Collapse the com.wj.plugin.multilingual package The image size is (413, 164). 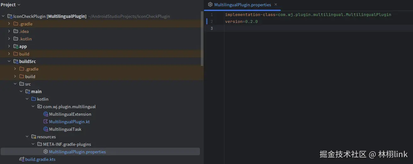33,107
